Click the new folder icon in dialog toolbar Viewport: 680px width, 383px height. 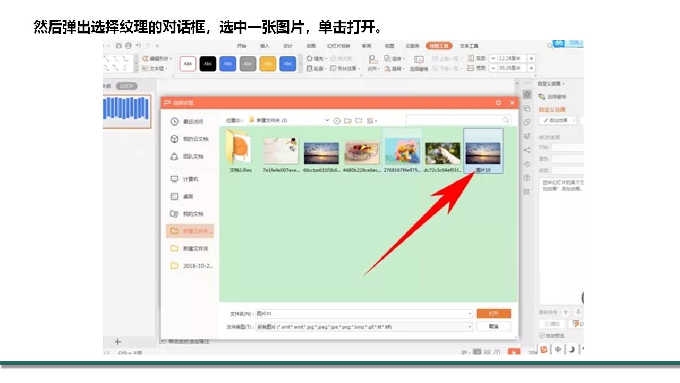pos(359,121)
